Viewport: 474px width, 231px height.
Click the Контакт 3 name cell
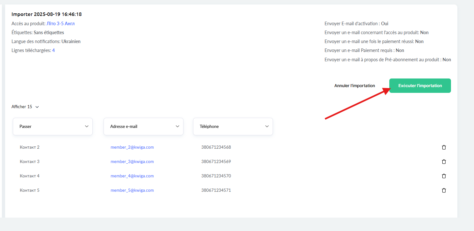(x=30, y=162)
